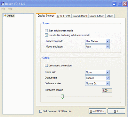Select the Default profile entry
Image resolution: width=128 pixels, height=117 pixels.
9,16
